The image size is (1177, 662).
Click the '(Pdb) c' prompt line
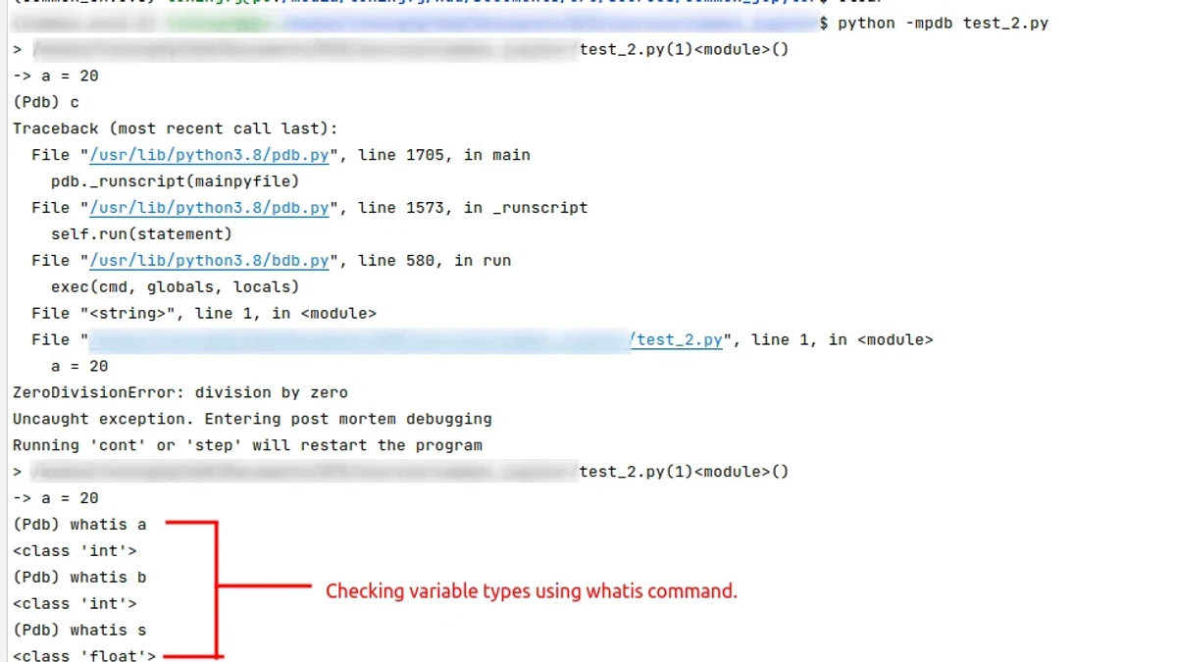(x=46, y=102)
